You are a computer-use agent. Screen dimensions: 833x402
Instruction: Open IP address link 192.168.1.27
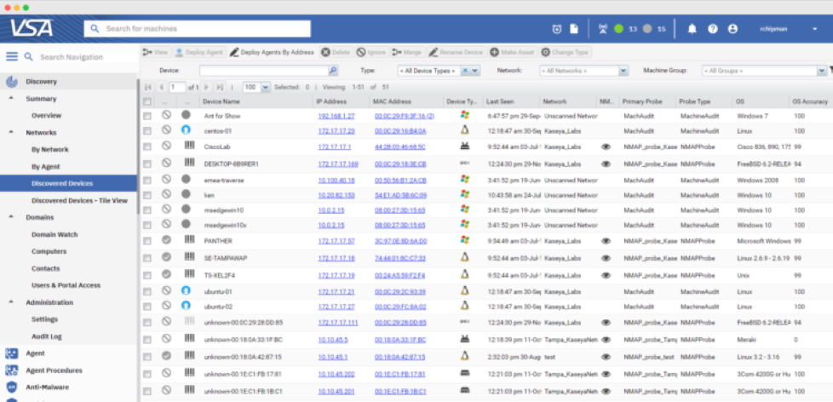pyautogui.click(x=337, y=115)
